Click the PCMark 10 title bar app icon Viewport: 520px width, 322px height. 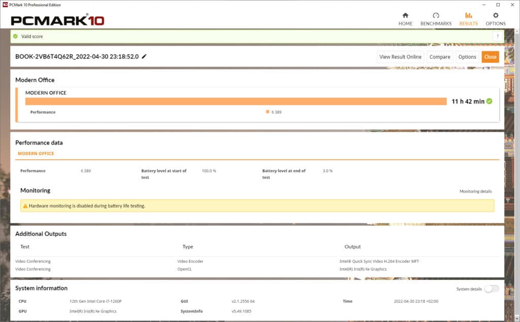pos(5,5)
